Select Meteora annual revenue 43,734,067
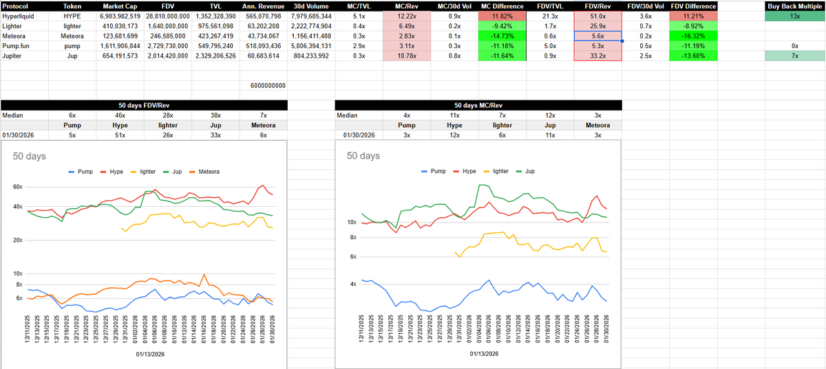Viewport: 826px width, 369px height. point(262,36)
